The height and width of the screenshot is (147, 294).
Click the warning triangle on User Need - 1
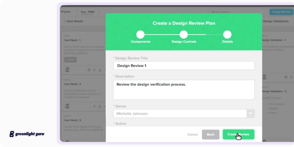100,70
